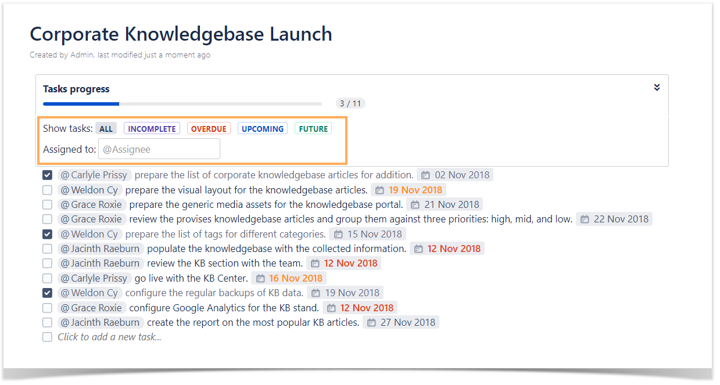Check the configure Google Analytics task
Screen dimensions: 720x385
coord(48,308)
